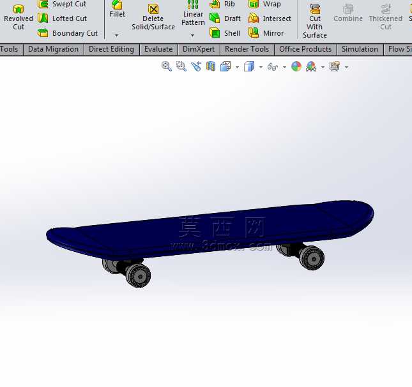Choose the Lofted Cut tool
This screenshot has width=412, height=387.
62,18
